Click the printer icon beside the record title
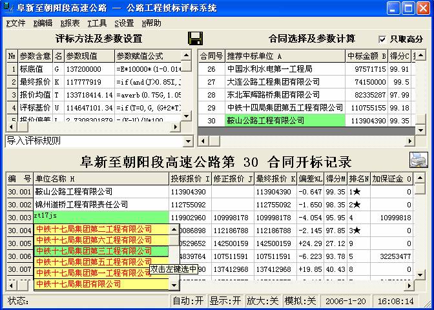Image resolution: width=434 pixels, height=310 pixels. [x=418, y=160]
